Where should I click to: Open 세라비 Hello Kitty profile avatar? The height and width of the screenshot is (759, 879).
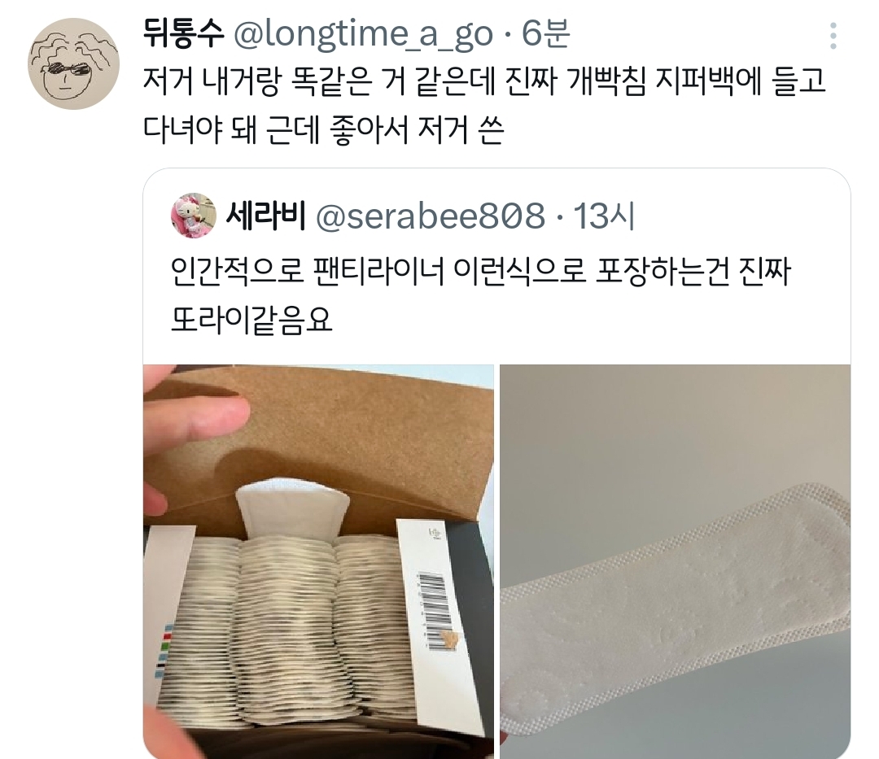pyautogui.click(x=194, y=215)
